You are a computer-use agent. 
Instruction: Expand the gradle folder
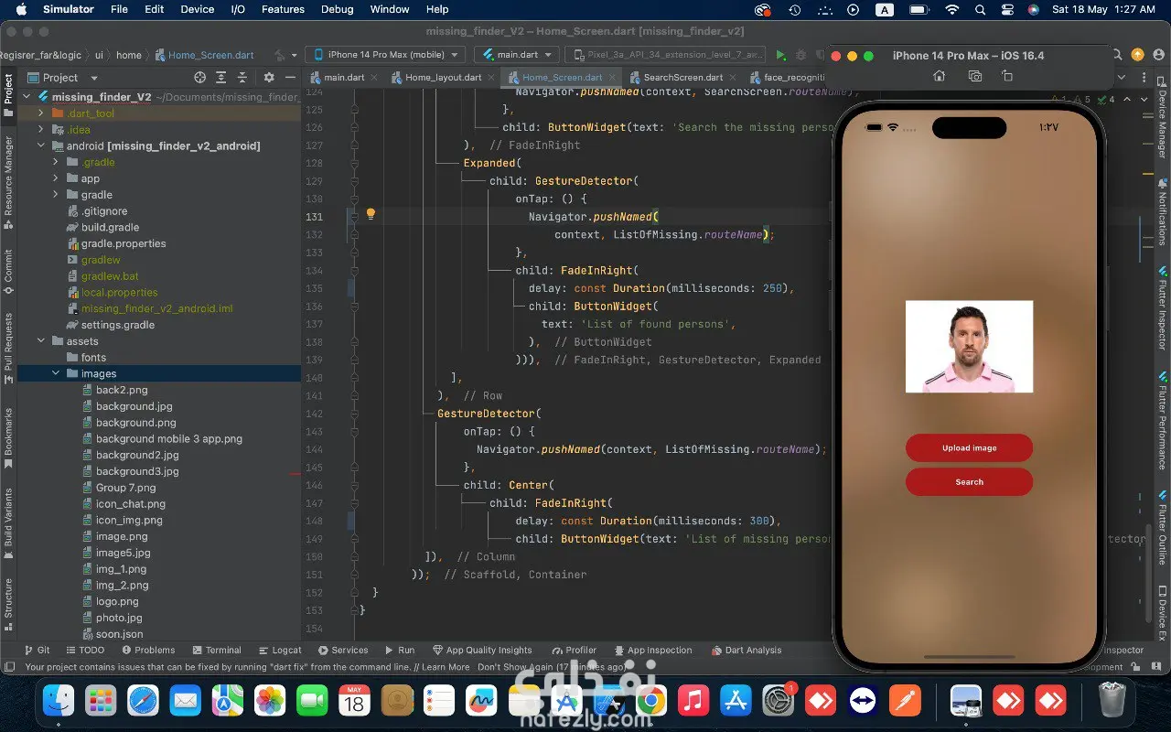56,195
